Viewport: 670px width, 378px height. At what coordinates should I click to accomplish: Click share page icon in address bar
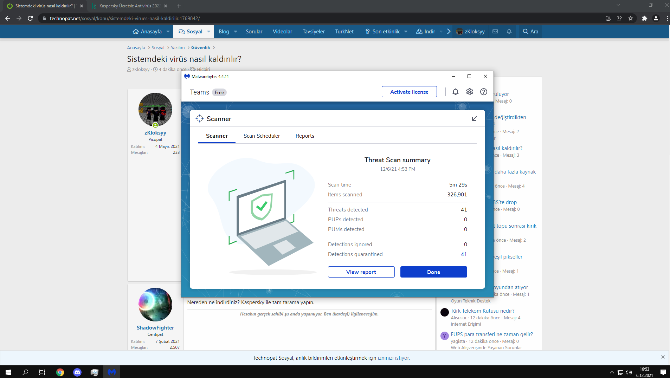pyautogui.click(x=619, y=18)
